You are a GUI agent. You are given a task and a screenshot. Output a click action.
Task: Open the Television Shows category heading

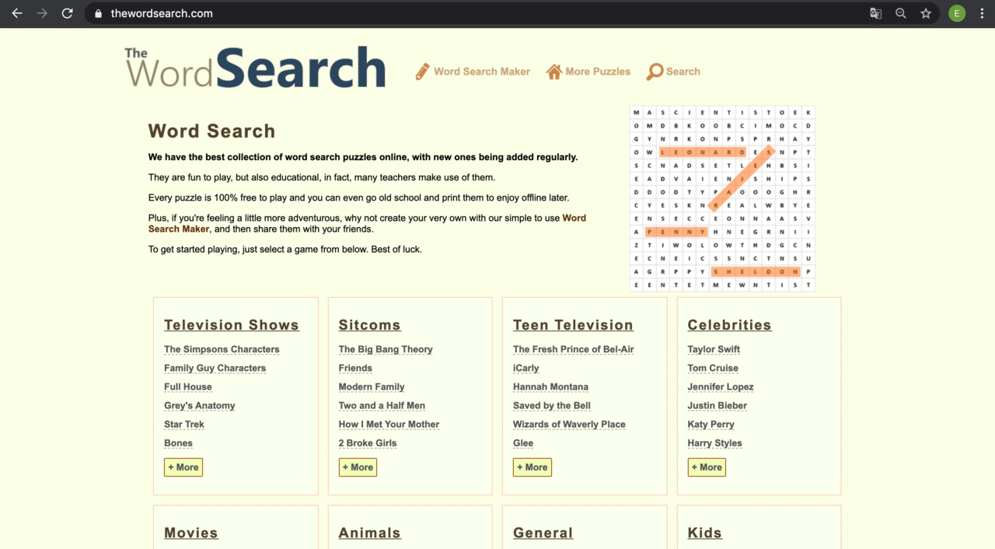tap(232, 325)
